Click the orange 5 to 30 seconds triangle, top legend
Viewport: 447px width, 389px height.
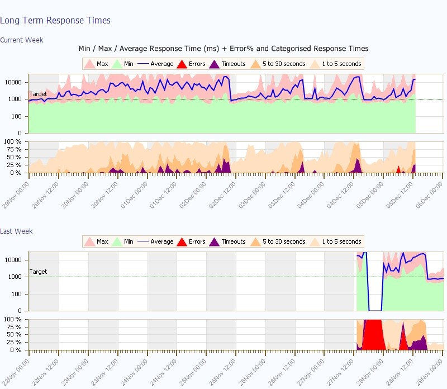click(255, 64)
